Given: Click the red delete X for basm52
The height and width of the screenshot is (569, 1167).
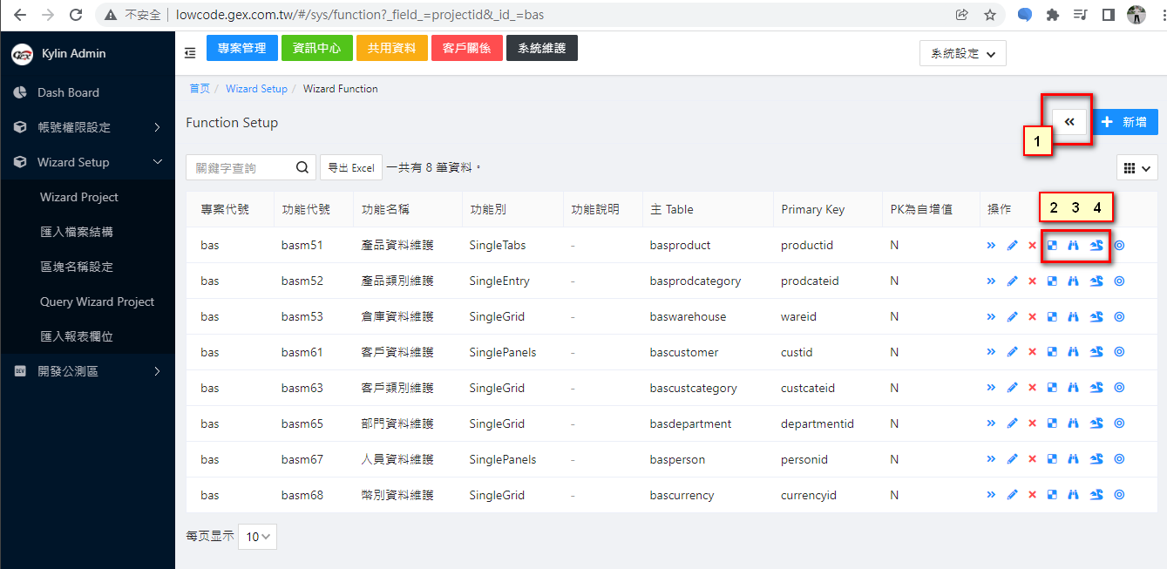Looking at the screenshot, I should [1032, 281].
